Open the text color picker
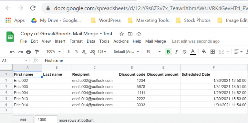248x123 pixels. 193,52
